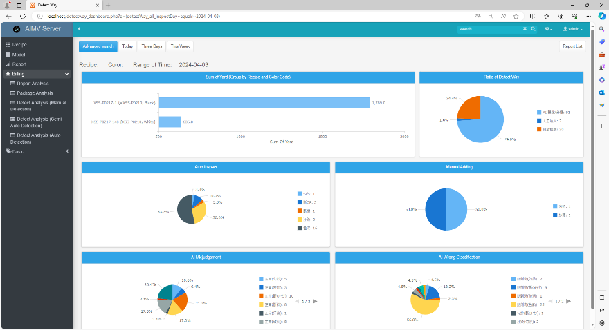Click the yellow slice in AI Wrong Classification pie
Screen dimensions: 609x330
[424, 306]
